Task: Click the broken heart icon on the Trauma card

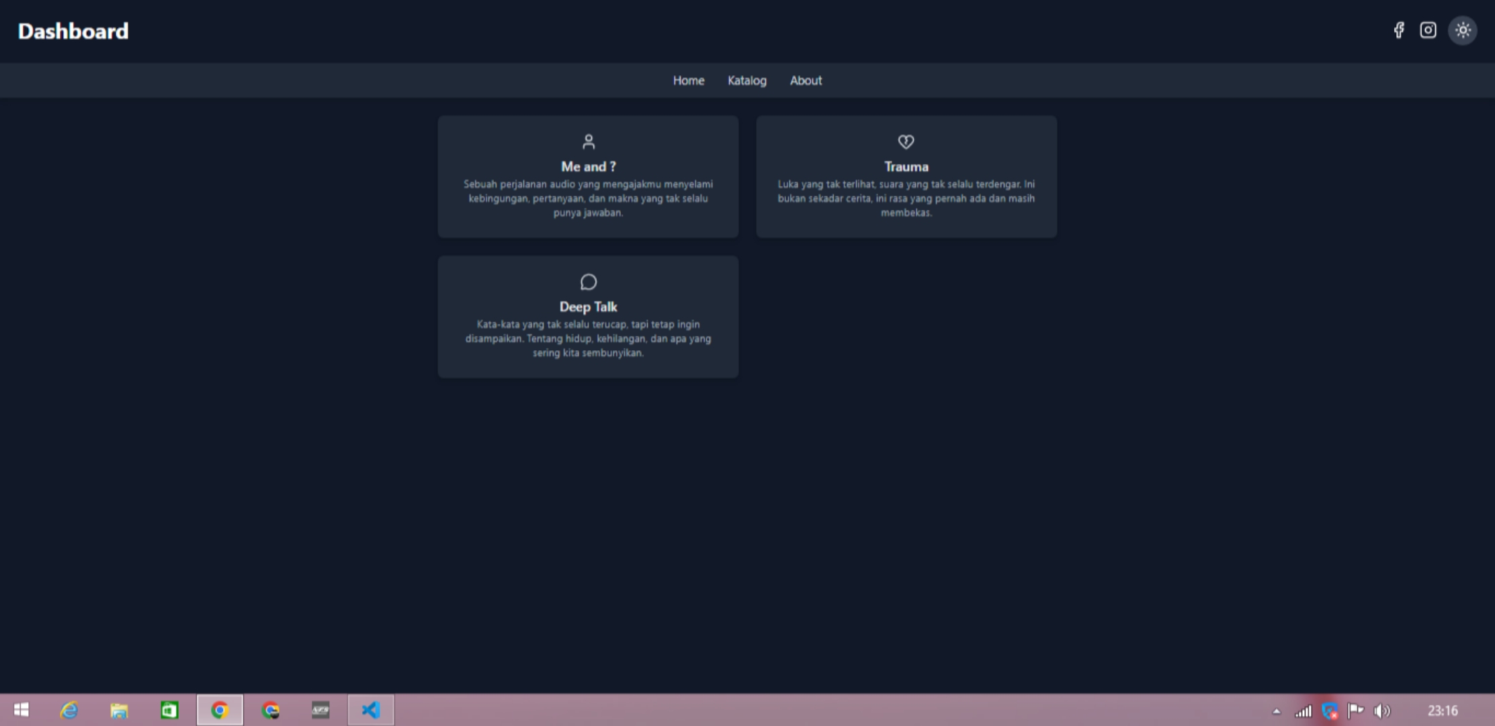Action: click(906, 141)
